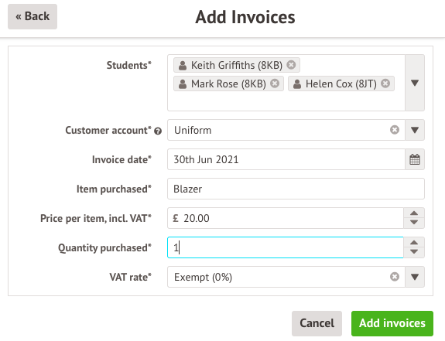The image size is (445, 341).
Task: Focus the Item purchased field
Action: point(296,189)
